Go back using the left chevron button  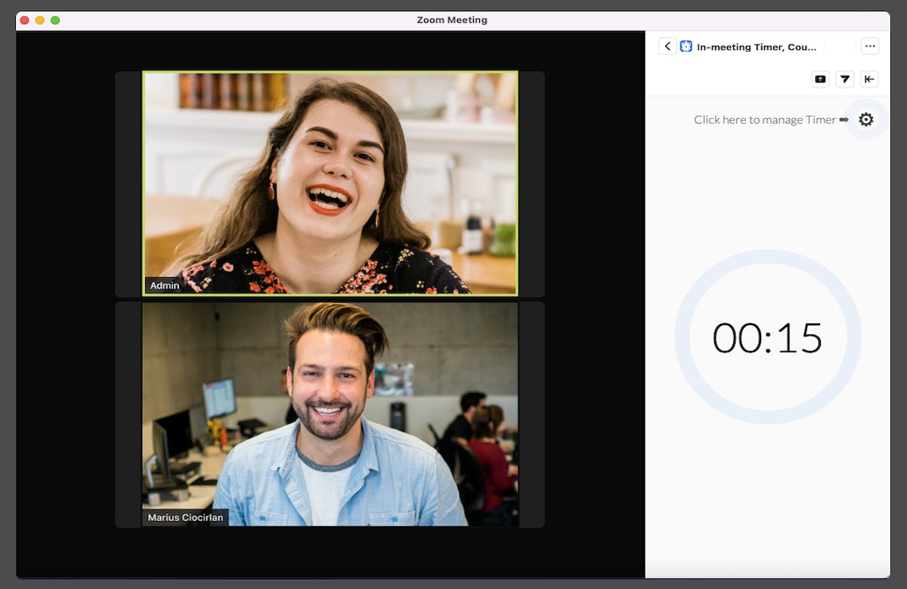pyautogui.click(x=667, y=47)
